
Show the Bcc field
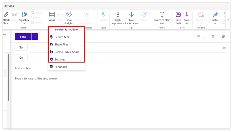pyautogui.click(x=225, y=48)
